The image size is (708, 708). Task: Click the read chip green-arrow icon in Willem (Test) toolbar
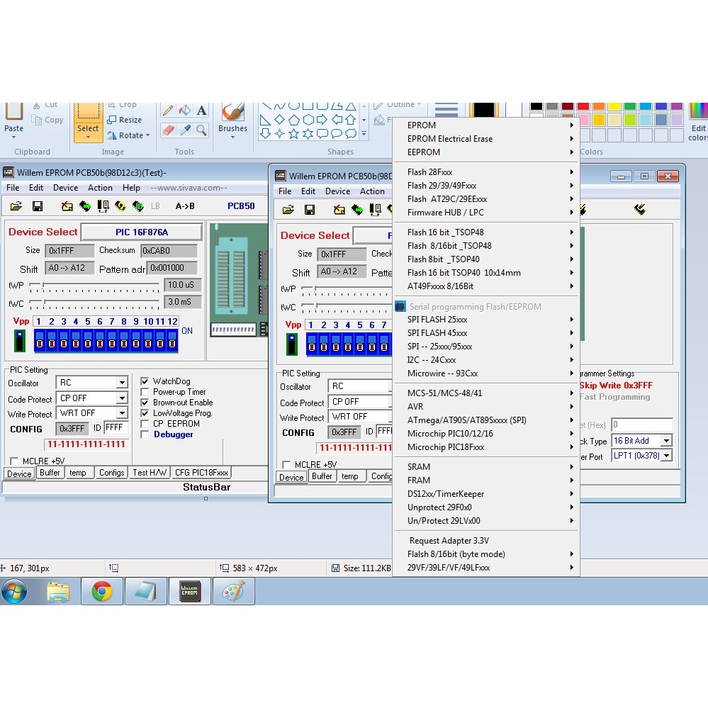click(84, 206)
